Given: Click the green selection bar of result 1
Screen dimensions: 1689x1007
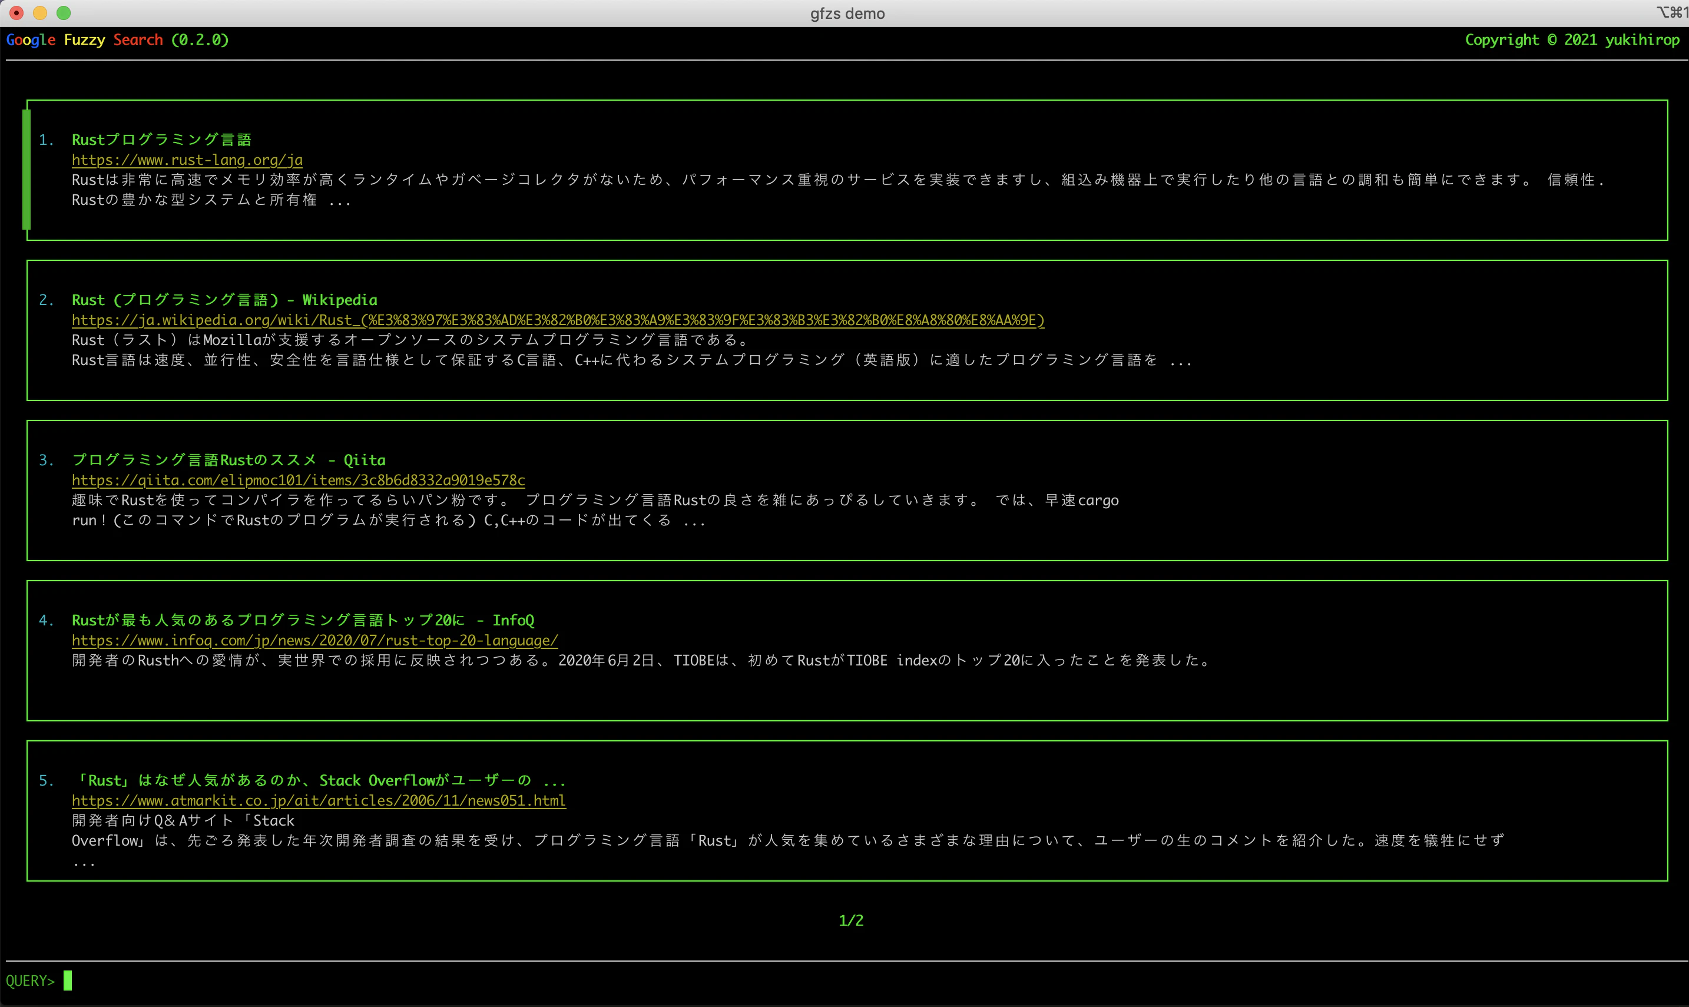Looking at the screenshot, I should (x=27, y=170).
